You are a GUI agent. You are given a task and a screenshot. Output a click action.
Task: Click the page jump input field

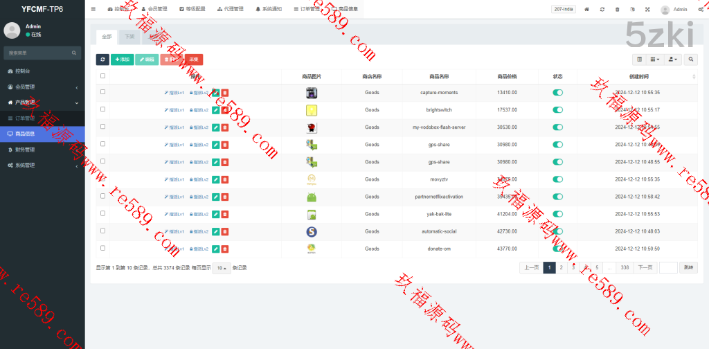(667, 268)
